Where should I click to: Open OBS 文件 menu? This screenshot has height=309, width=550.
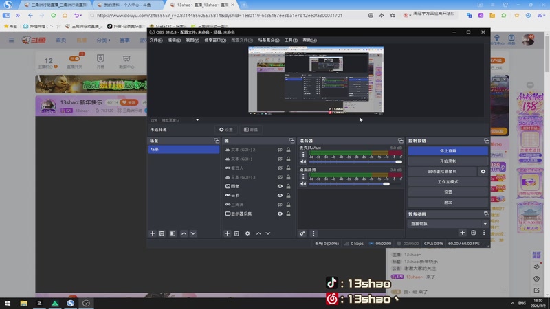click(x=156, y=41)
